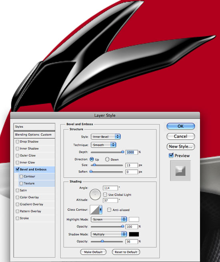Select the Up direction radio button
This screenshot has width=220, height=262.
[x=92, y=159]
